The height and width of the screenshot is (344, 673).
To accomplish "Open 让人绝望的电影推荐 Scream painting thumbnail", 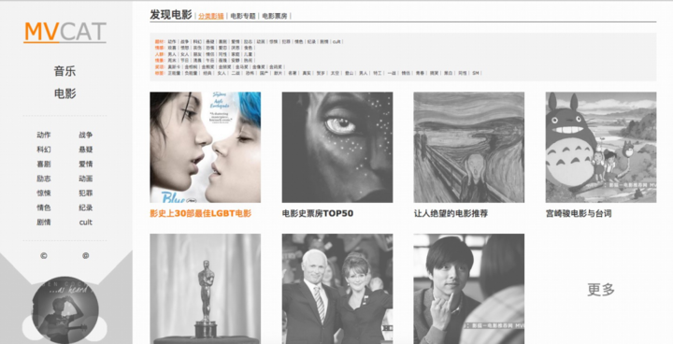I will (468, 147).
